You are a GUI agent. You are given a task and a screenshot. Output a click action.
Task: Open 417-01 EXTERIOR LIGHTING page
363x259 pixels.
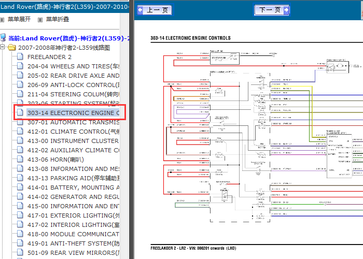[x=74, y=215]
